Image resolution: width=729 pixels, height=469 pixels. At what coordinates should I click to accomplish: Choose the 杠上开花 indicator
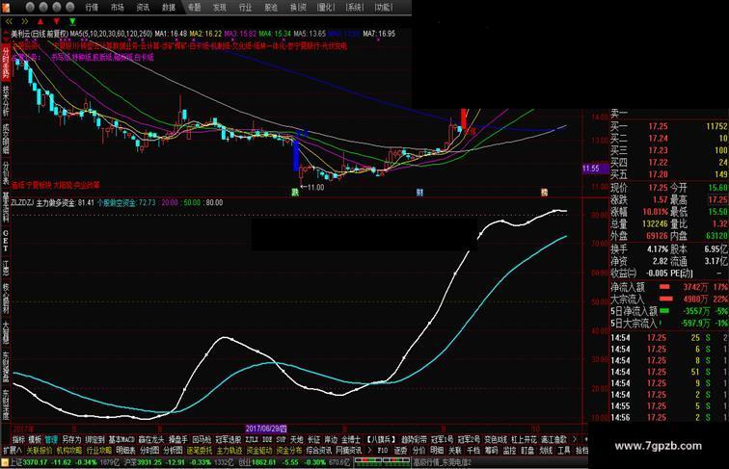pyautogui.click(x=524, y=439)
